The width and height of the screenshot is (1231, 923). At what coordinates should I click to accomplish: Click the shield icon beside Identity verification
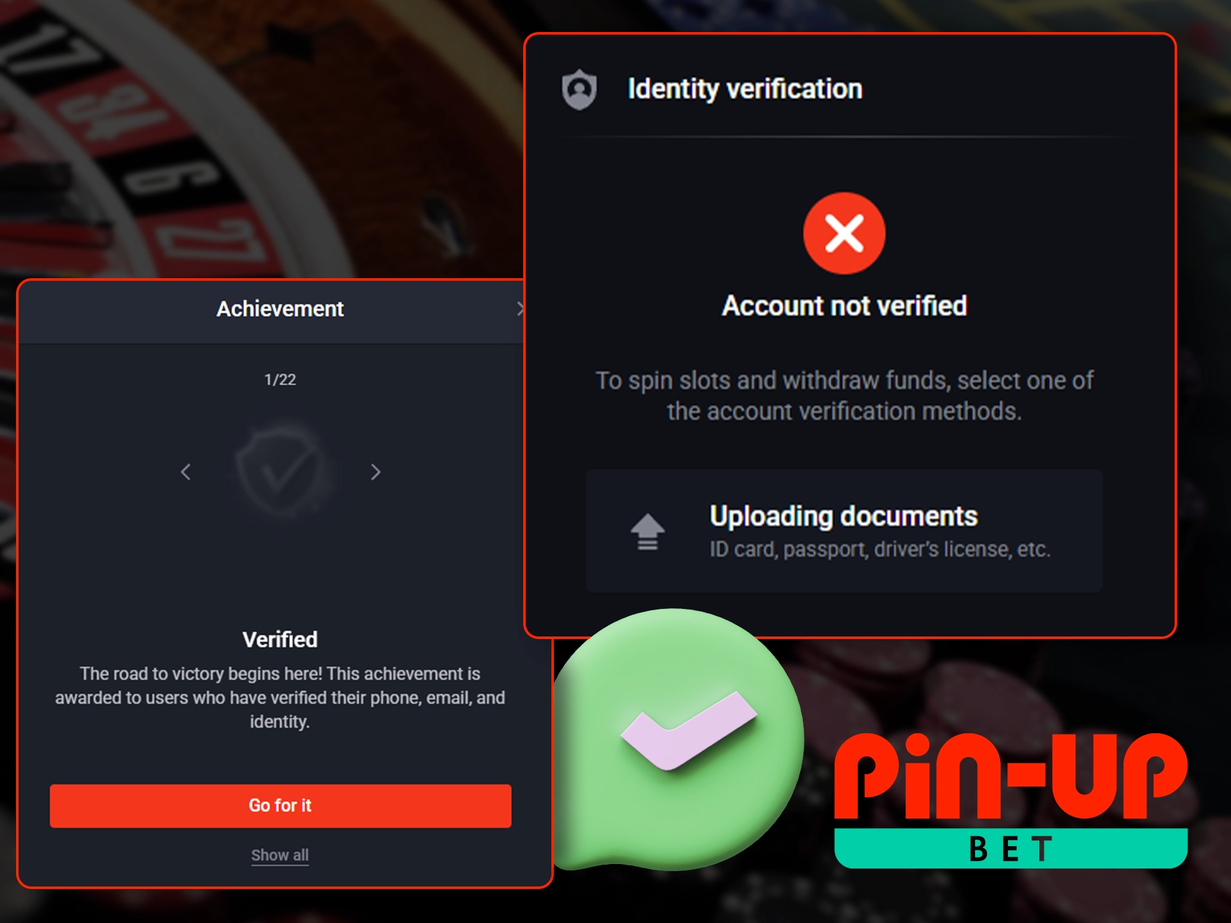click(580, 89)
